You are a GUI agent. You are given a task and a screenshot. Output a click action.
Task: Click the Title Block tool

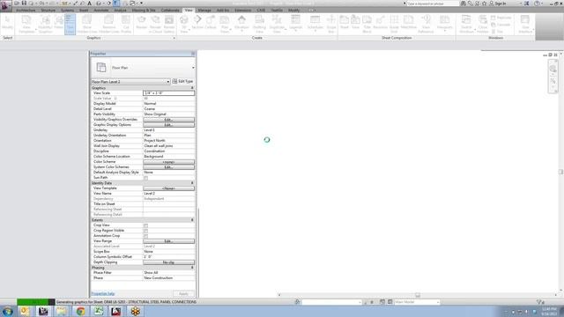[367, 25]
